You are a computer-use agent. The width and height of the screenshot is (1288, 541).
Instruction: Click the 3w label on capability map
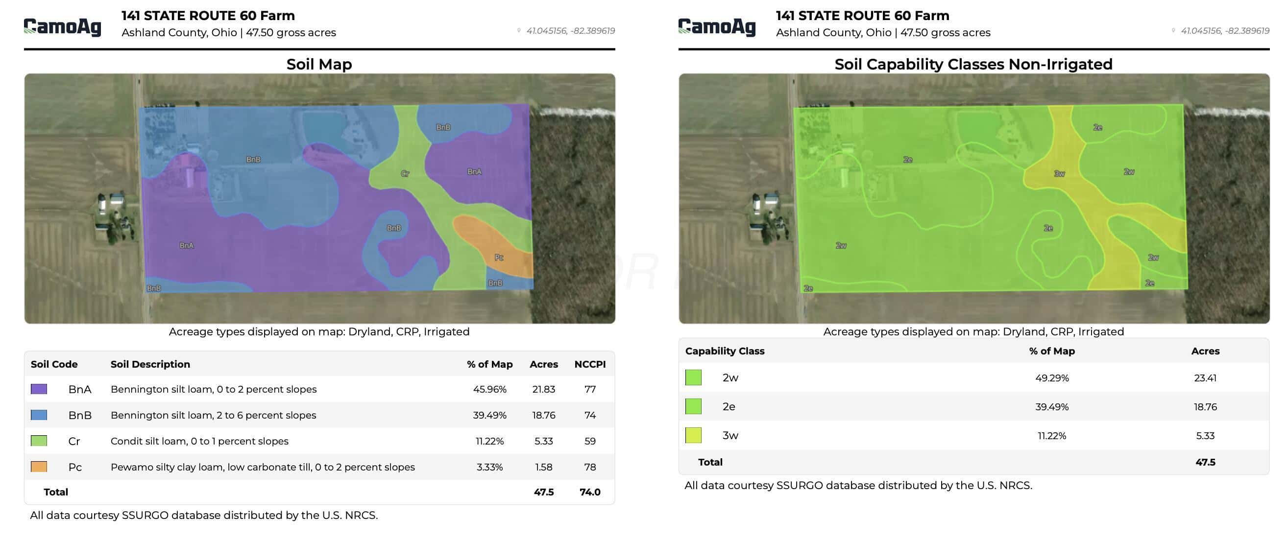(1059, 174)
